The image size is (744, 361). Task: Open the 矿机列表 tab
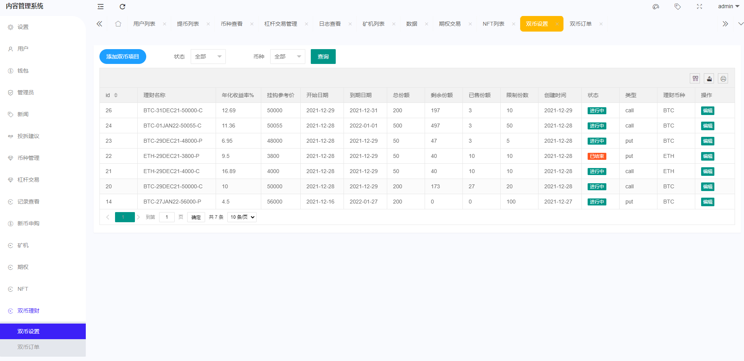(374, 24)
